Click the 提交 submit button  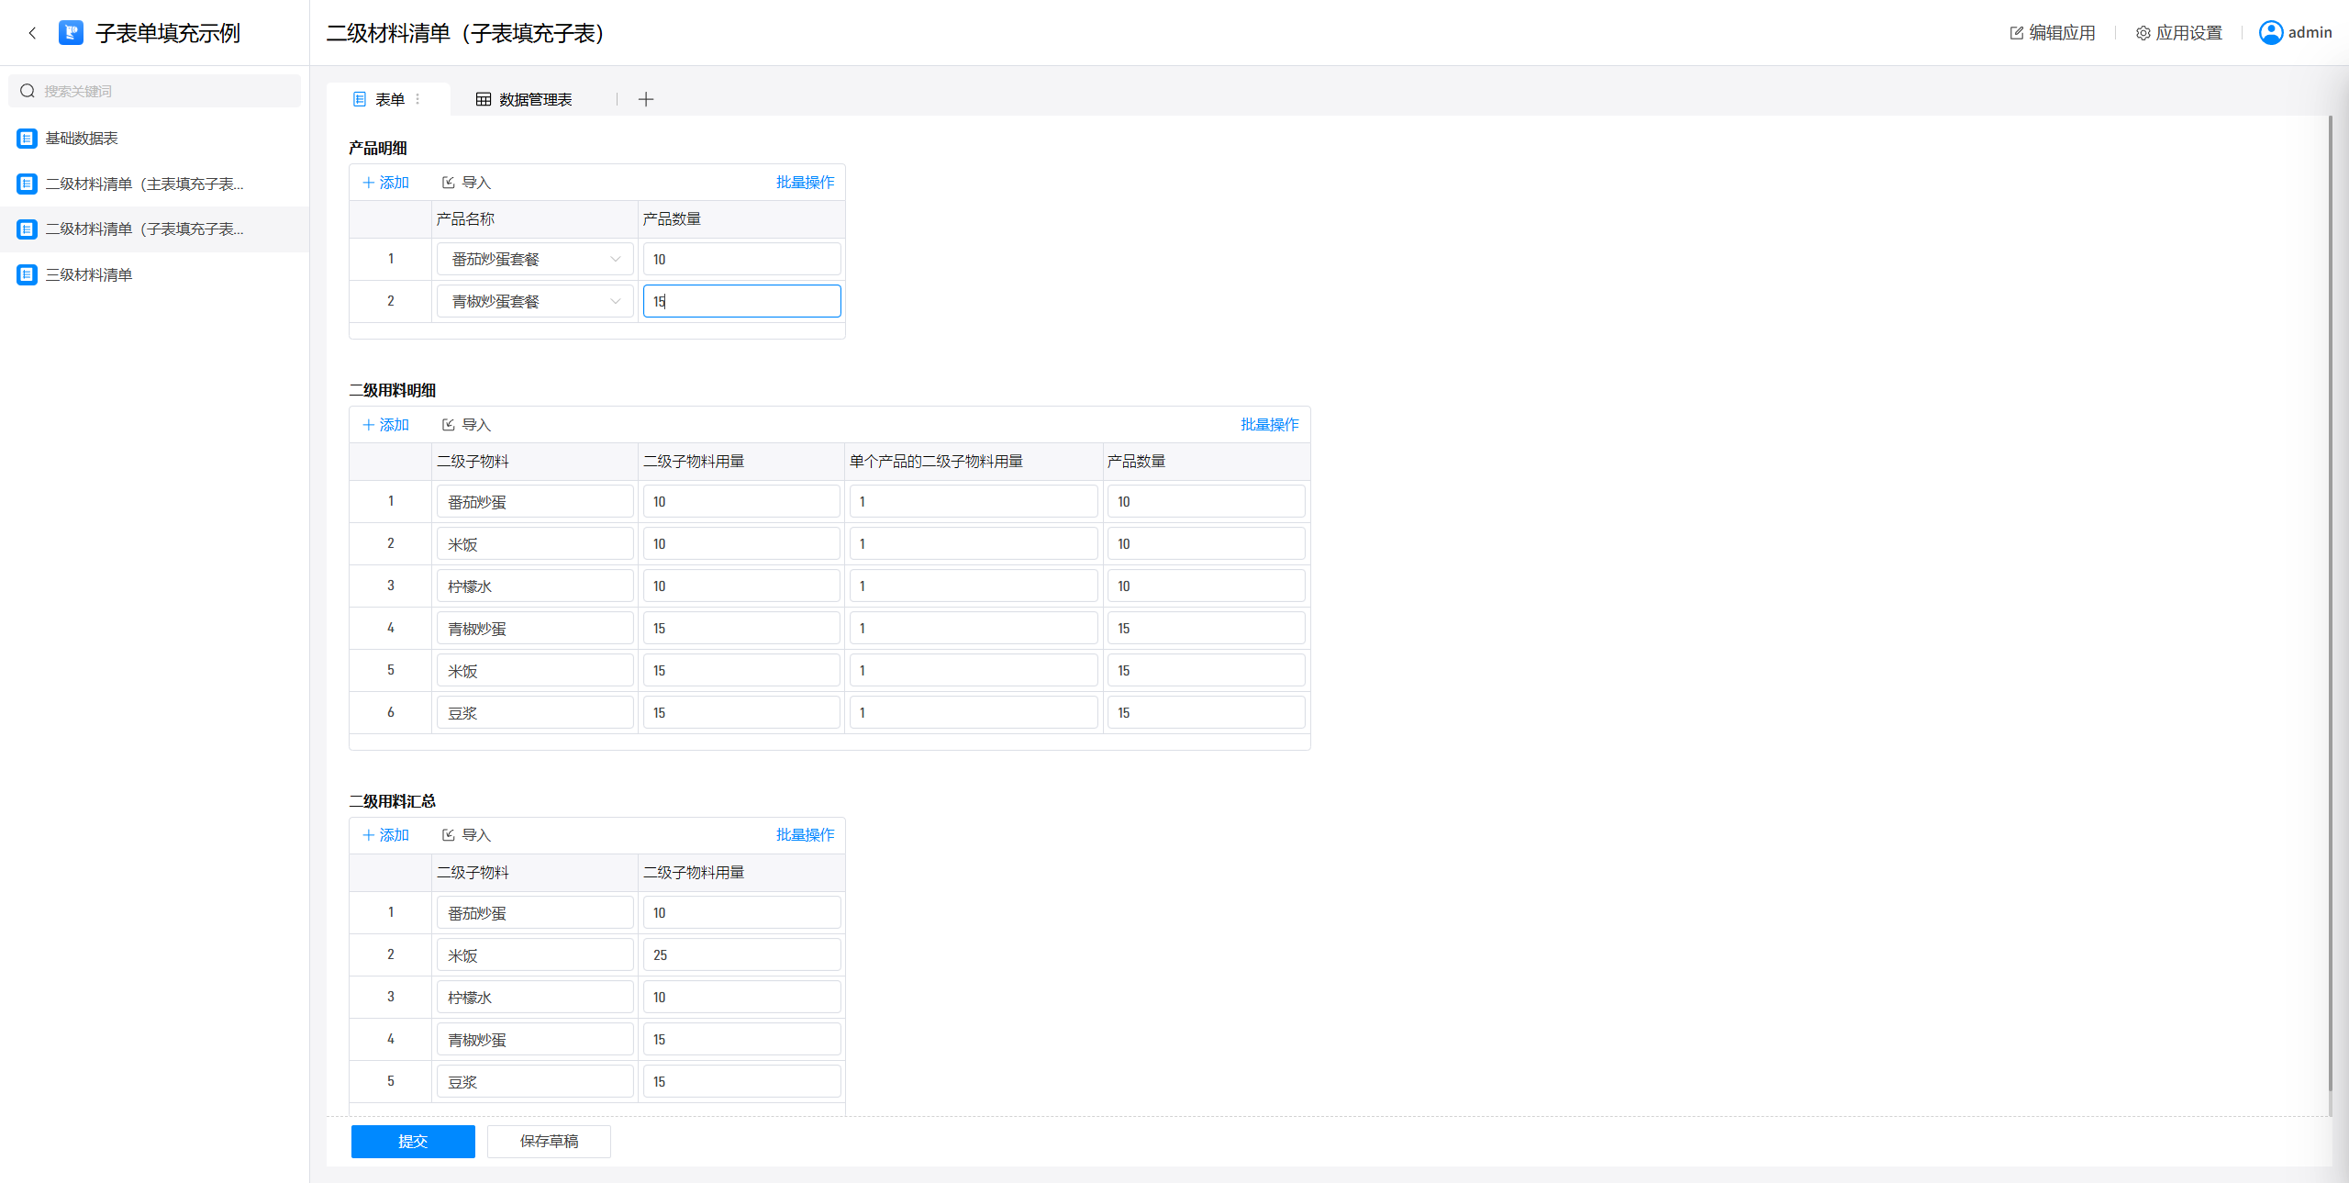413,1141
